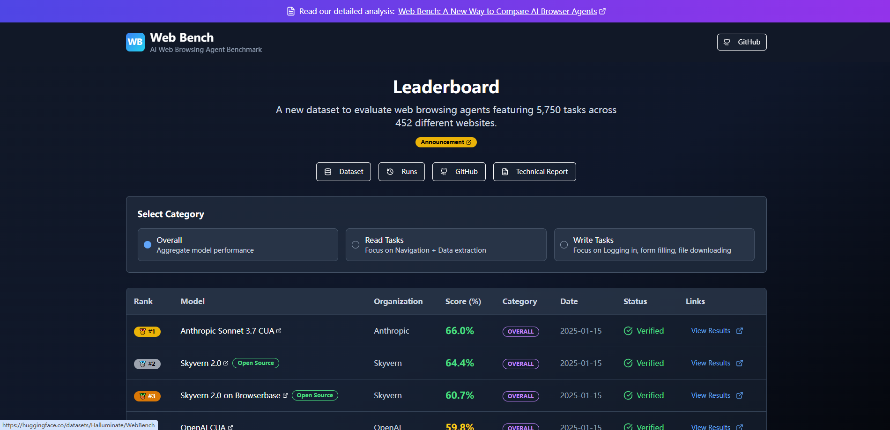
Task: Click the document icon in the top banner
Action: 291,11
